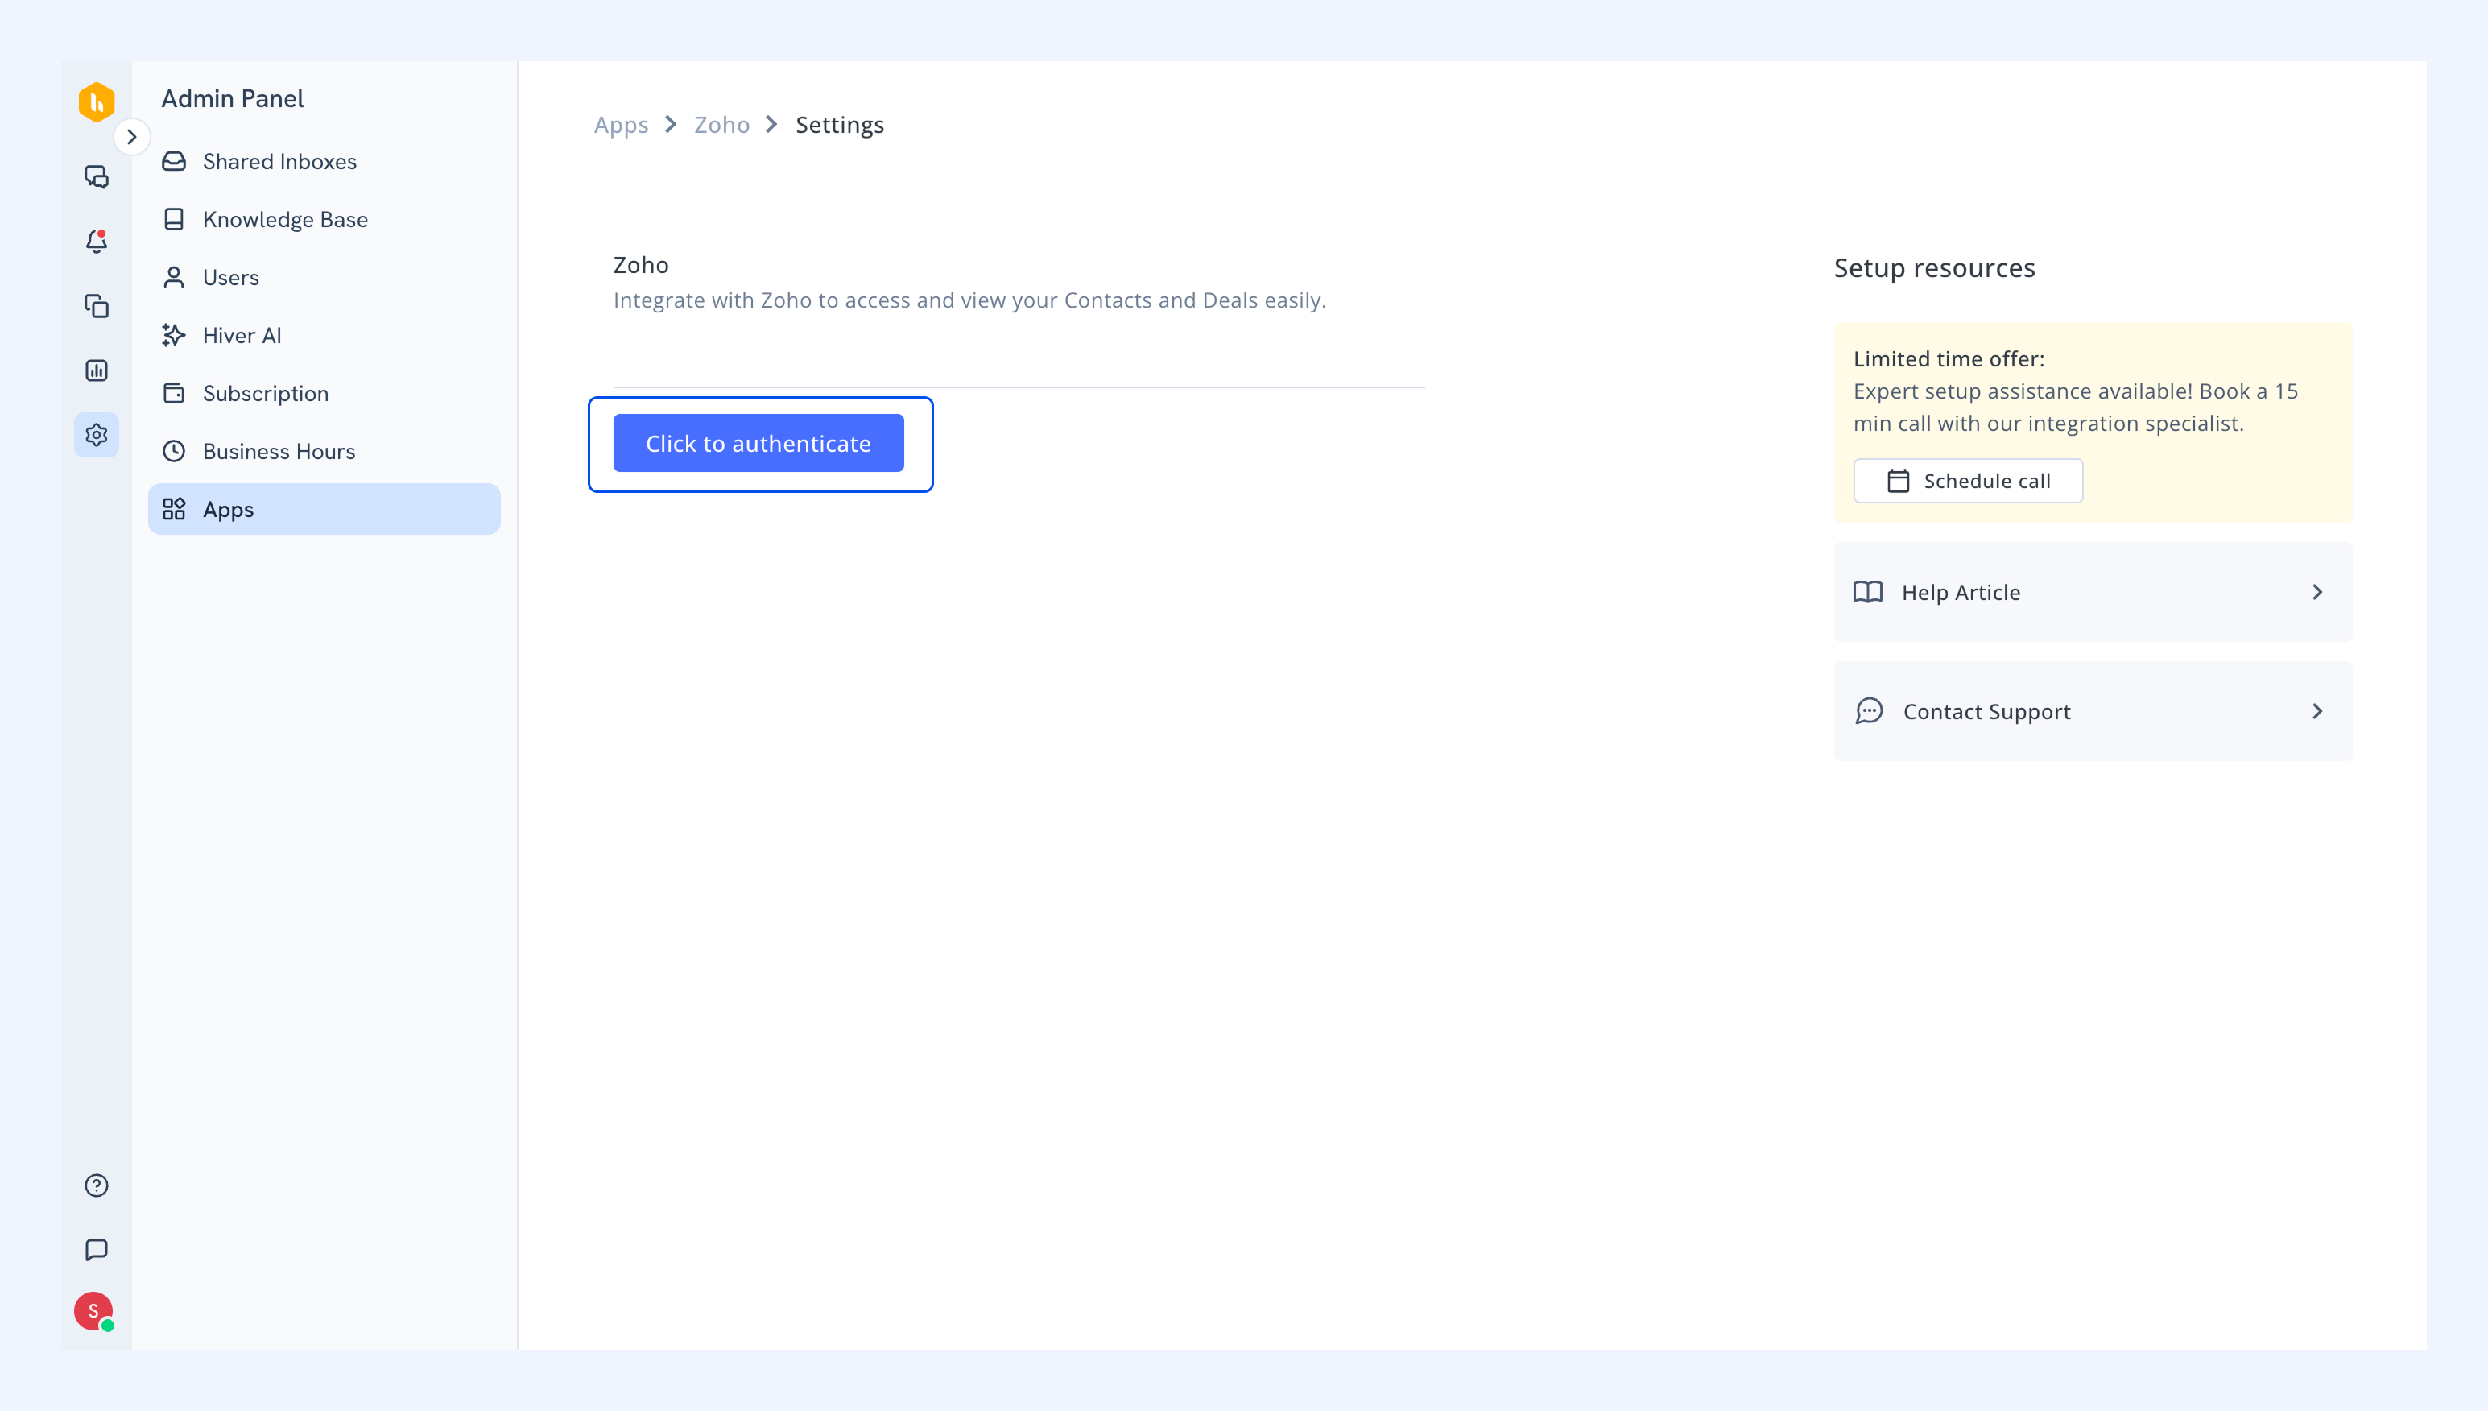Image resolution: width=2488 pixels, height=1411 pixels.
Task: Open the analytics chart icon
Action: (x=96, y=370)
